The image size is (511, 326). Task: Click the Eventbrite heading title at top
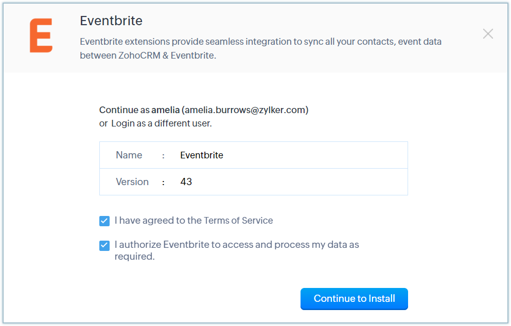[x=111, y=21]
